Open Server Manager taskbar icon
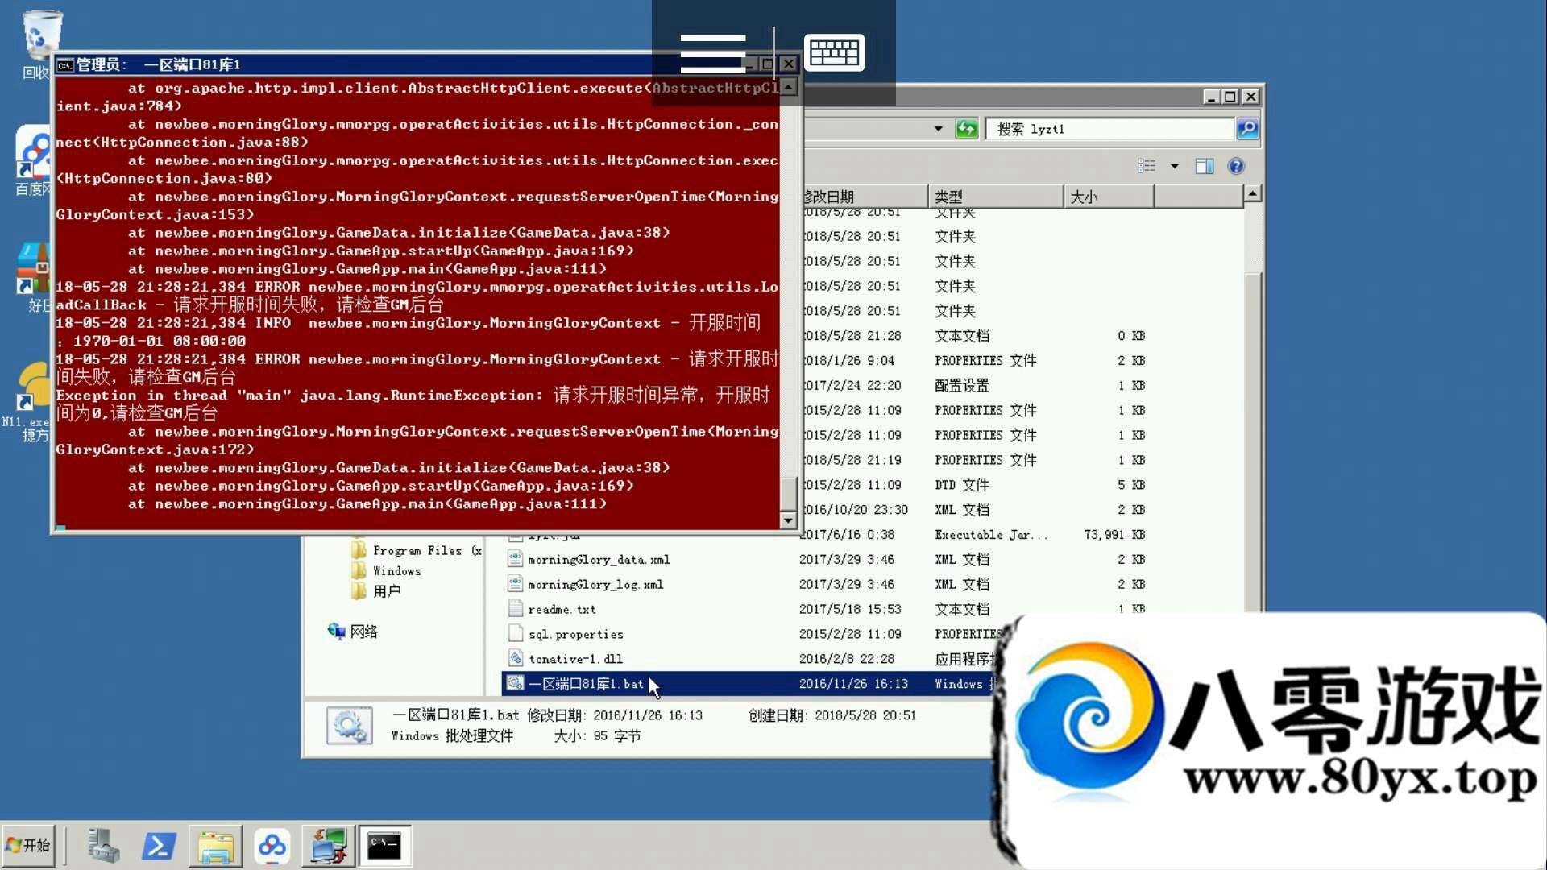Viewport: 1547px width, 870px height. pos(103,846)
